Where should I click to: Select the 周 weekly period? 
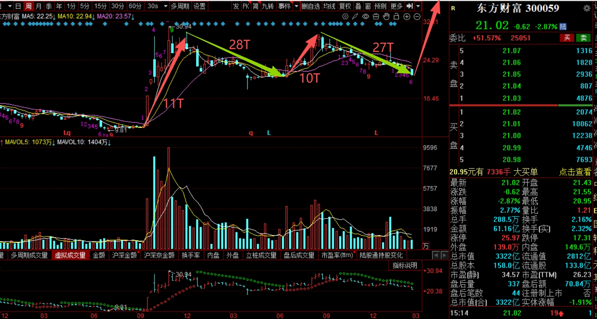tap(28, 6)
